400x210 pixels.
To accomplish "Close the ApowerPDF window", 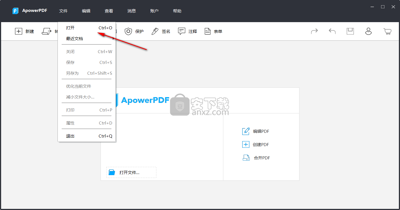I will point(393,7).
